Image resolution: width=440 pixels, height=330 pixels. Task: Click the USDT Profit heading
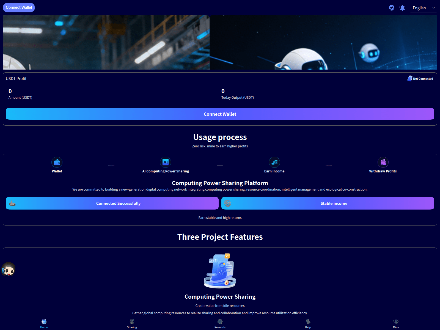[16, 79]
